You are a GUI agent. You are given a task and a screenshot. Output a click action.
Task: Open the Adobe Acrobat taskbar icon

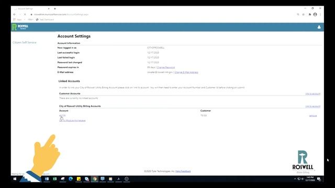pyautogui.click(x=119, y=179)
